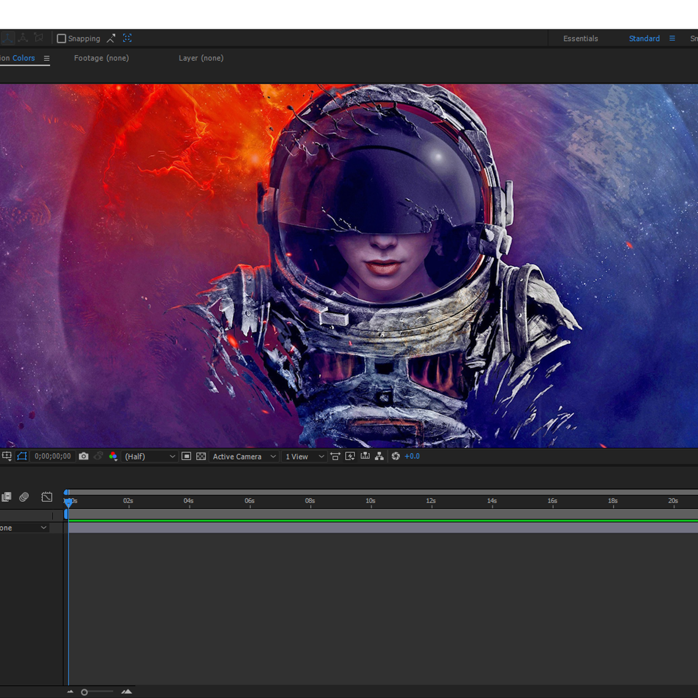The image size is (698, 698).
Task: Enable the Snapping checkbox
Action: pyautogui.click(x=62, y=38)
